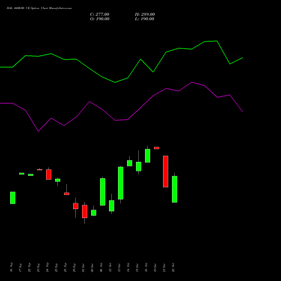Screen dimensions: 281x281
Task: Select the high value "H: 289.00"
Action: (x=145, y=15)
